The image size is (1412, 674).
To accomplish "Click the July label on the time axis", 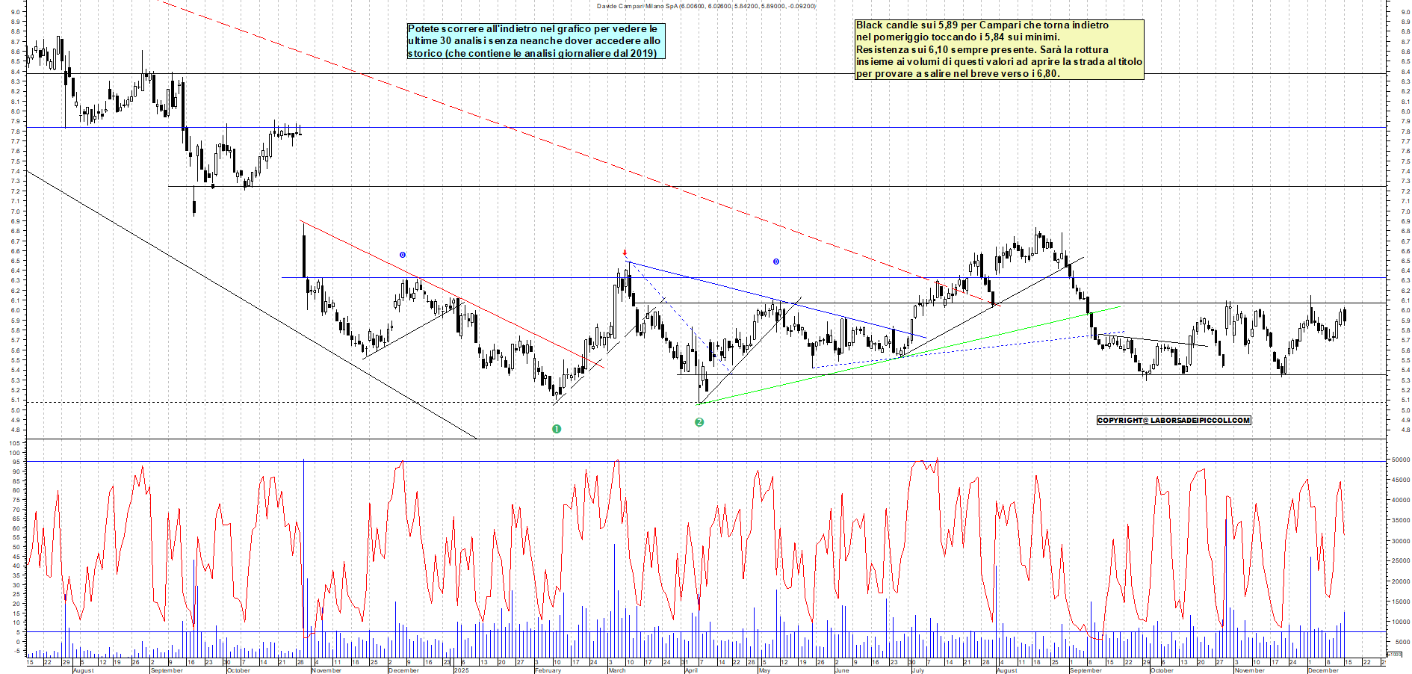I will click(917, 670).
